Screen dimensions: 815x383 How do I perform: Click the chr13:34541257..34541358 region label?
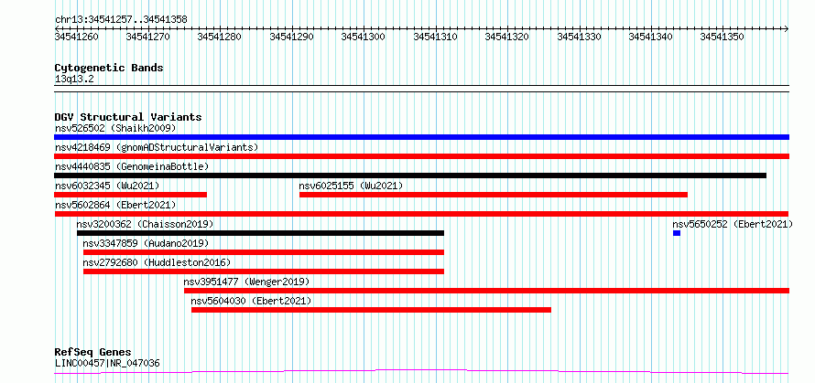click(121, 20)
